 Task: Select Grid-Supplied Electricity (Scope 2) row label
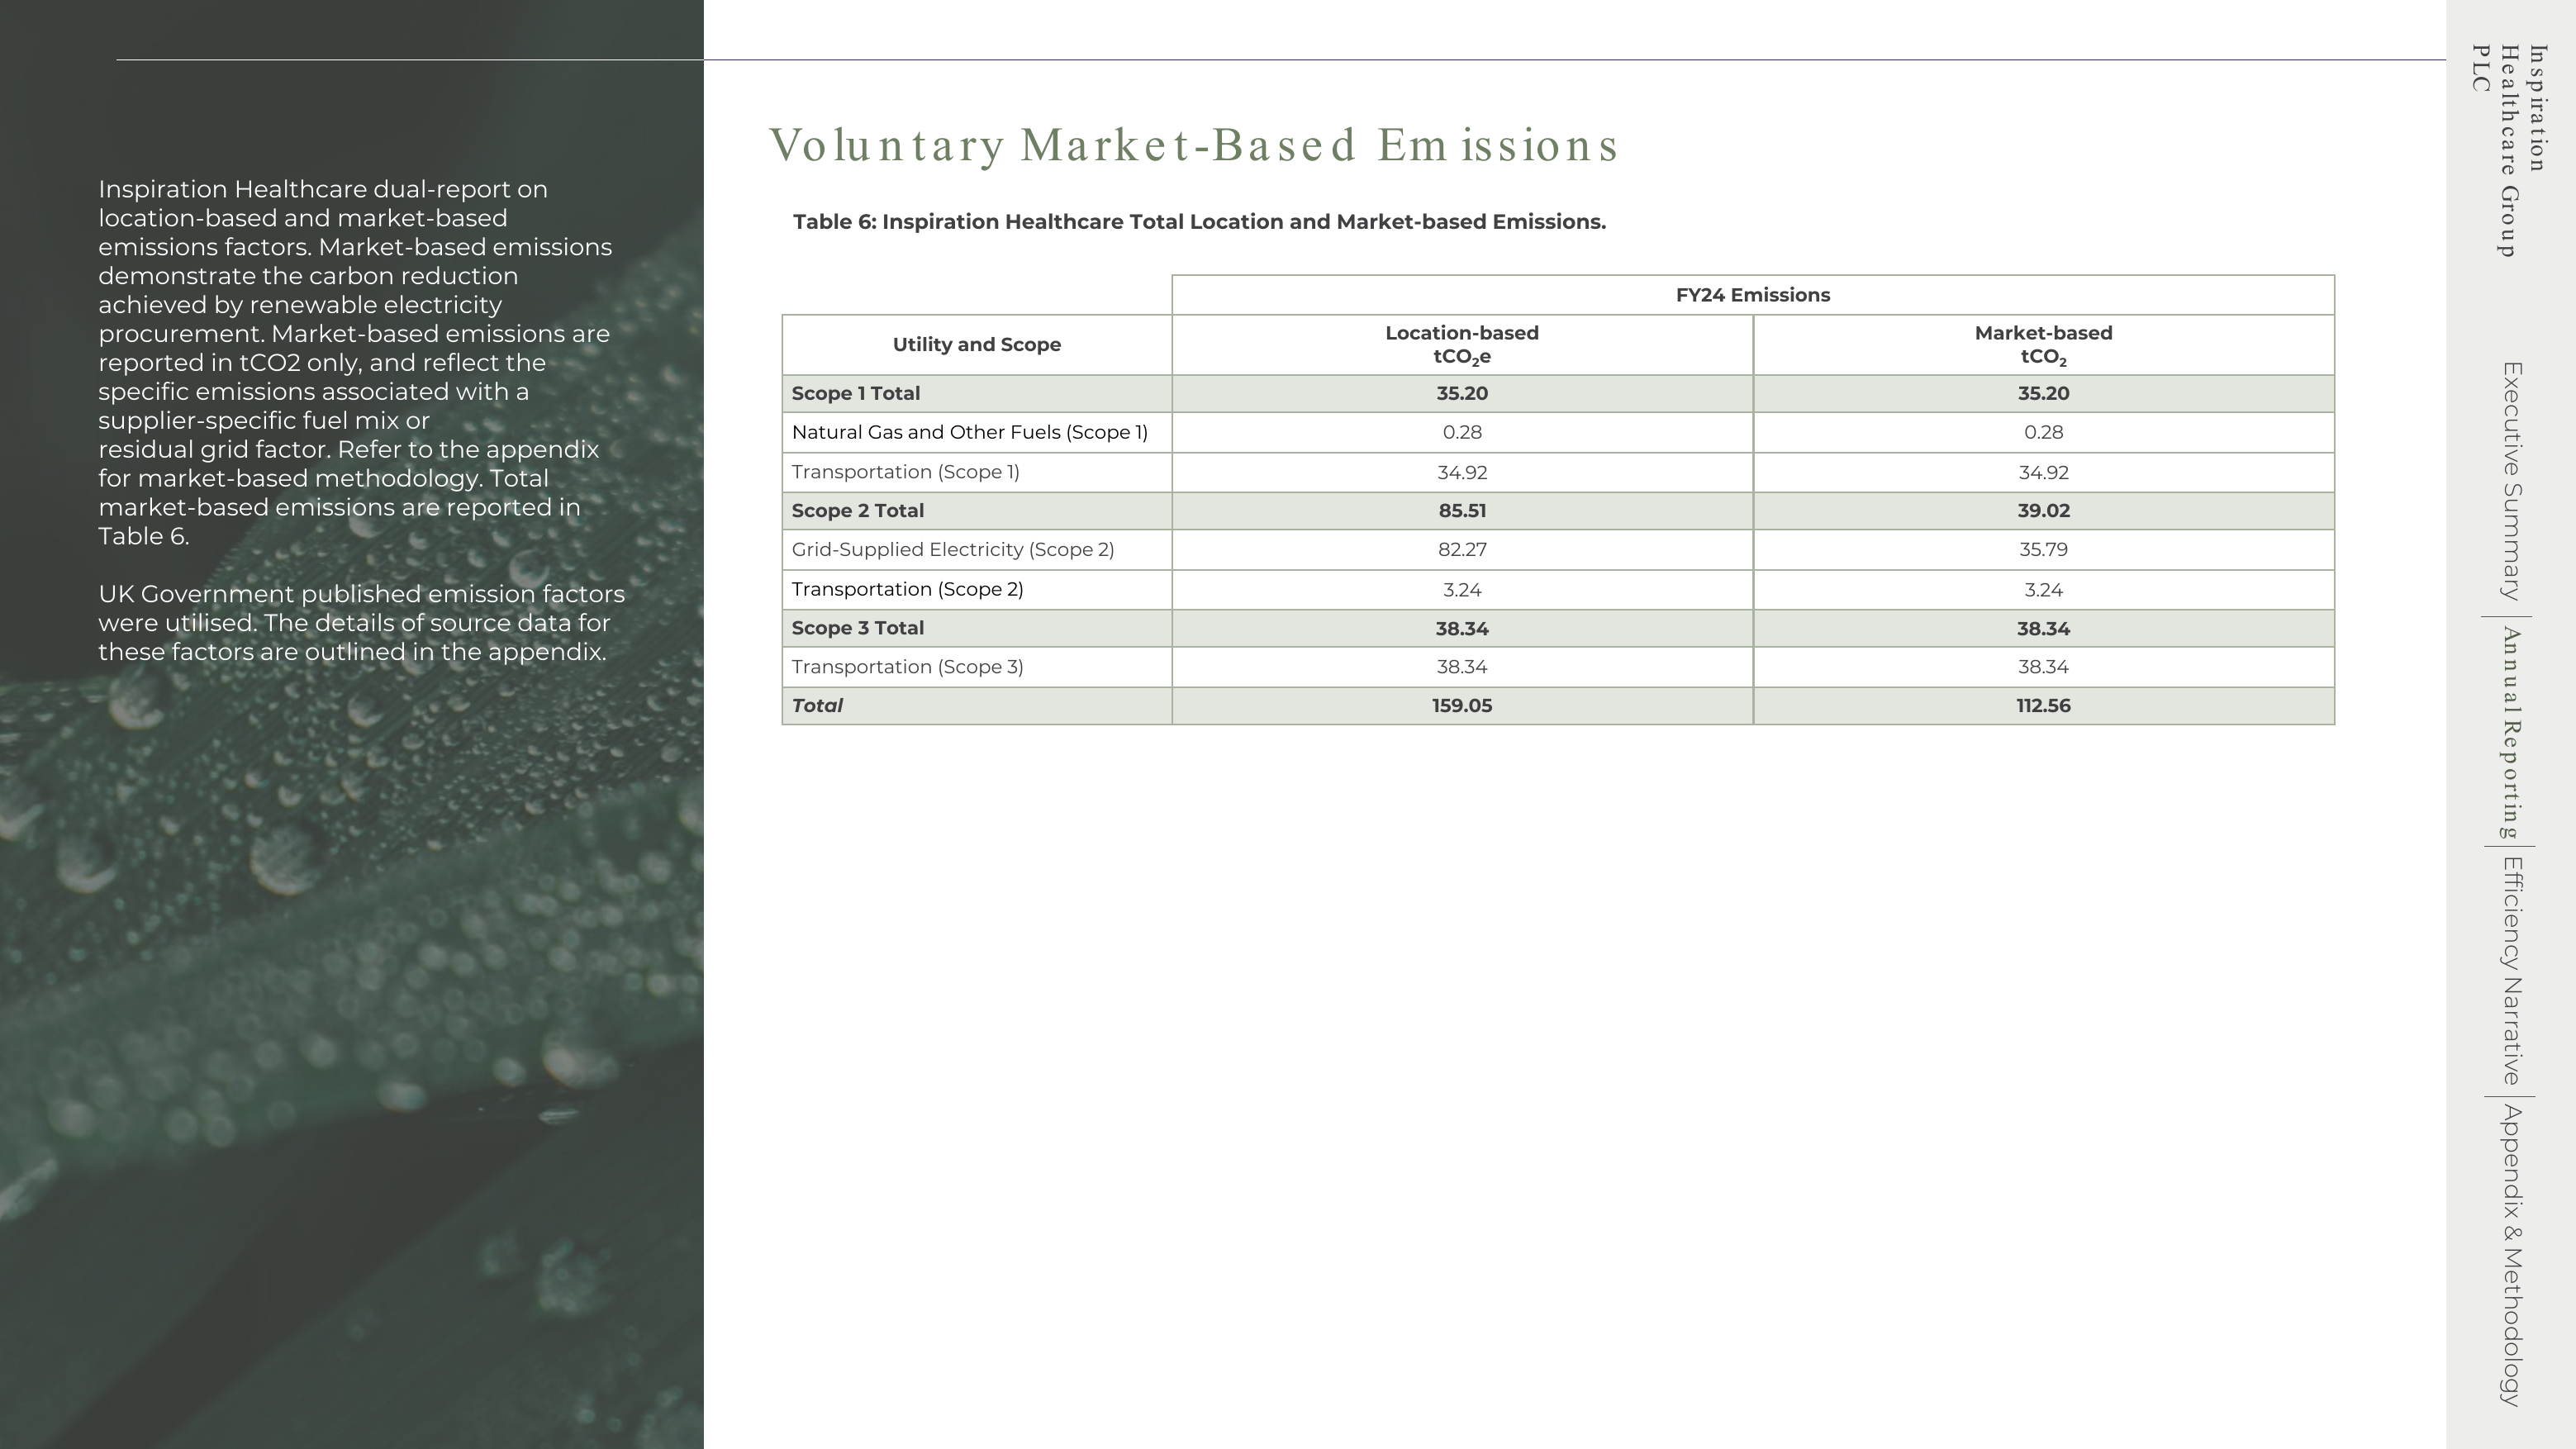(952, 550)
